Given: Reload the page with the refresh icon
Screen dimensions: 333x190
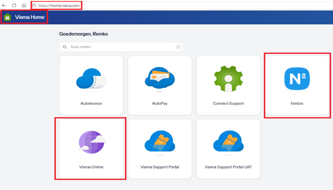Looking at the screenshot, I should tap(14, 5).
